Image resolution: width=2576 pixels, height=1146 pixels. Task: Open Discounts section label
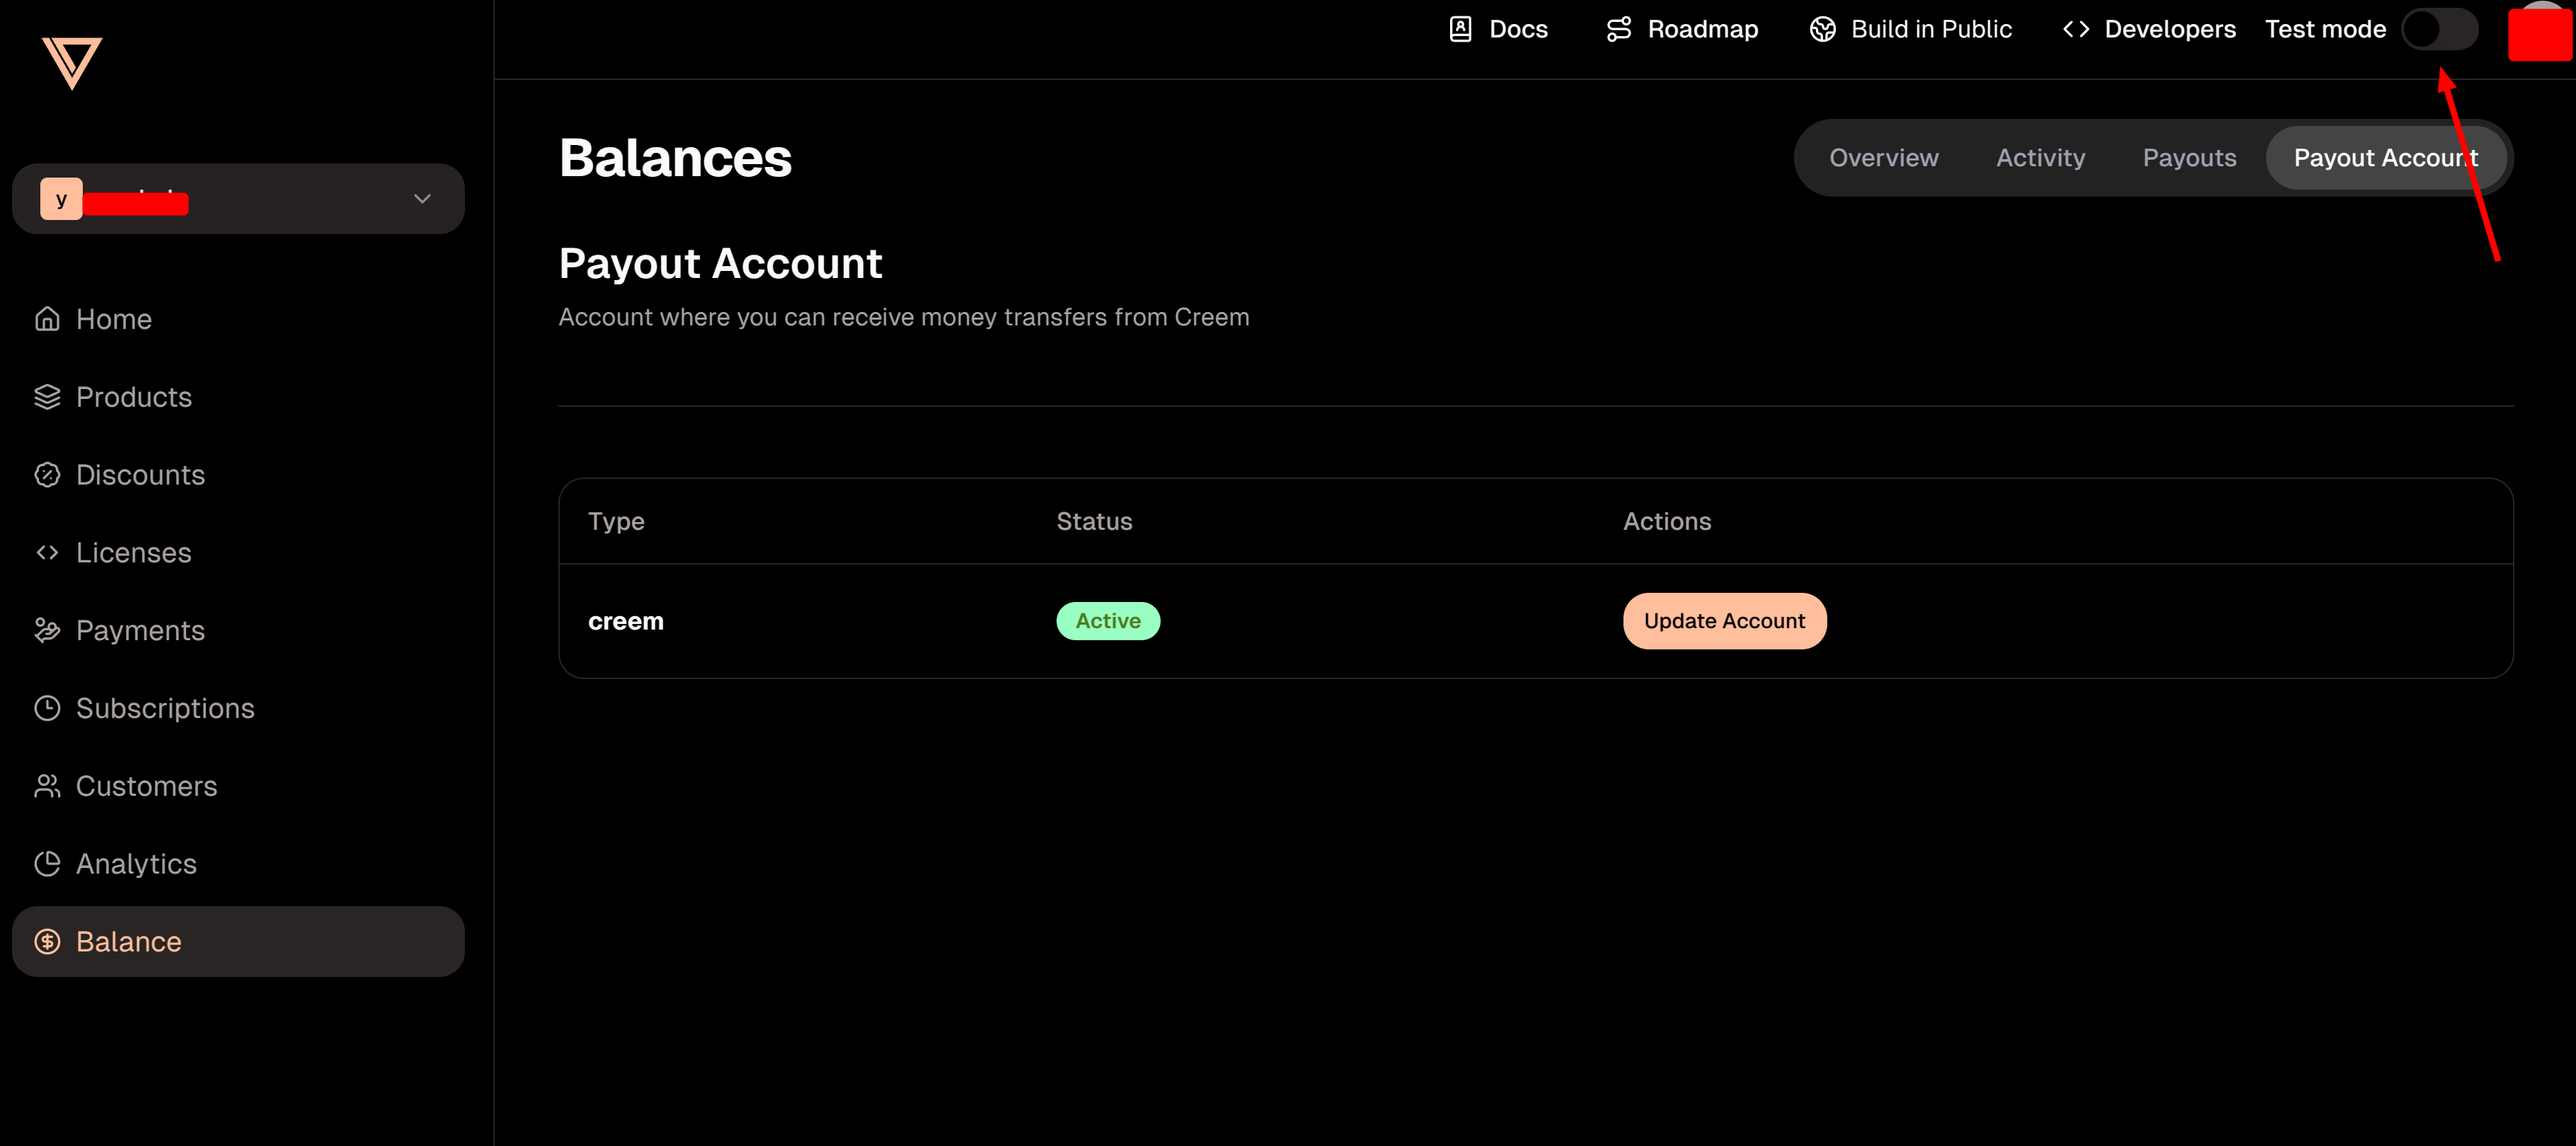coord(140,475)
